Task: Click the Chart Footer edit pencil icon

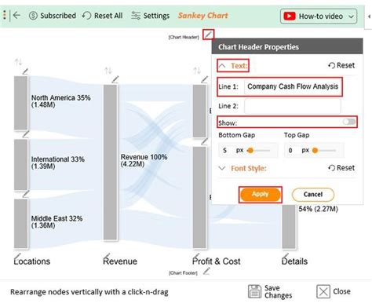Action: (x=206, y=272)
